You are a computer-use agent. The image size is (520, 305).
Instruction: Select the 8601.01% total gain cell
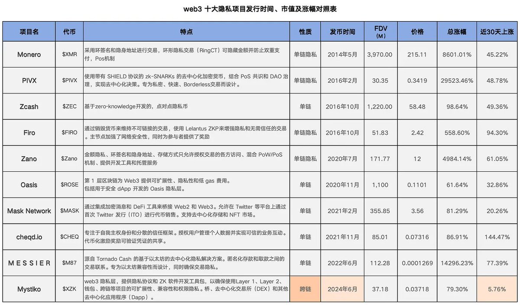click(x=457, y=55)
